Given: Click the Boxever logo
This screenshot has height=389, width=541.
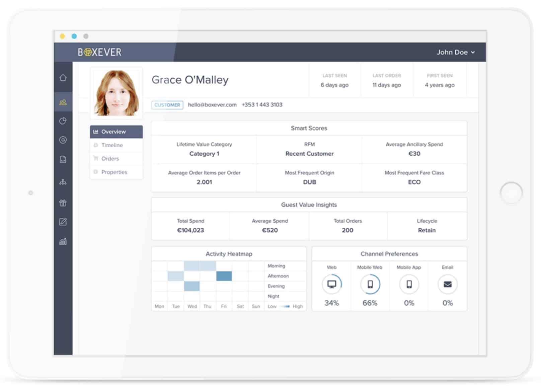Looking at the screenshot, I should [x=100, y=52].
